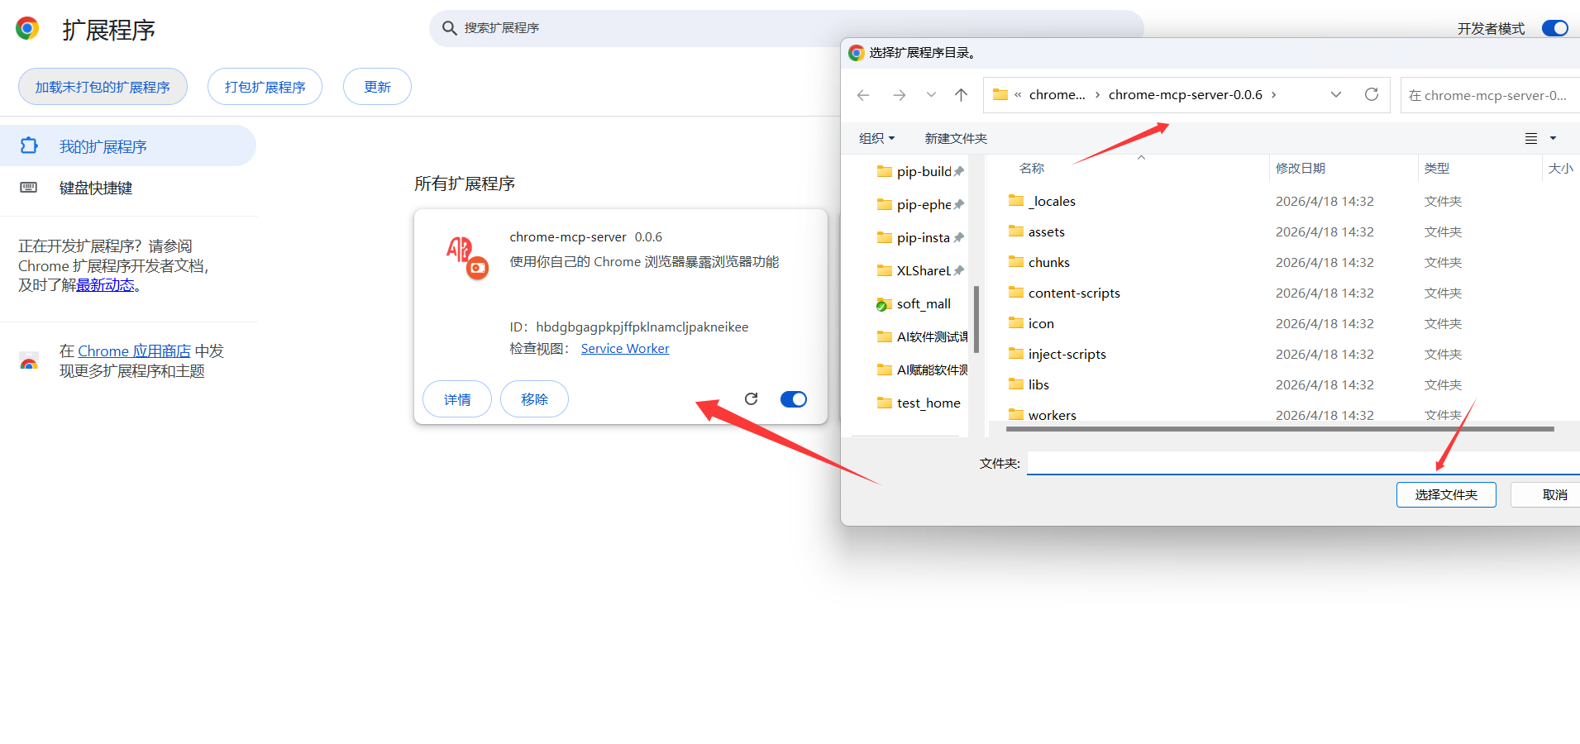Select soft_mall in navigation pane
1580x744 pixels.
pos(914,303)
